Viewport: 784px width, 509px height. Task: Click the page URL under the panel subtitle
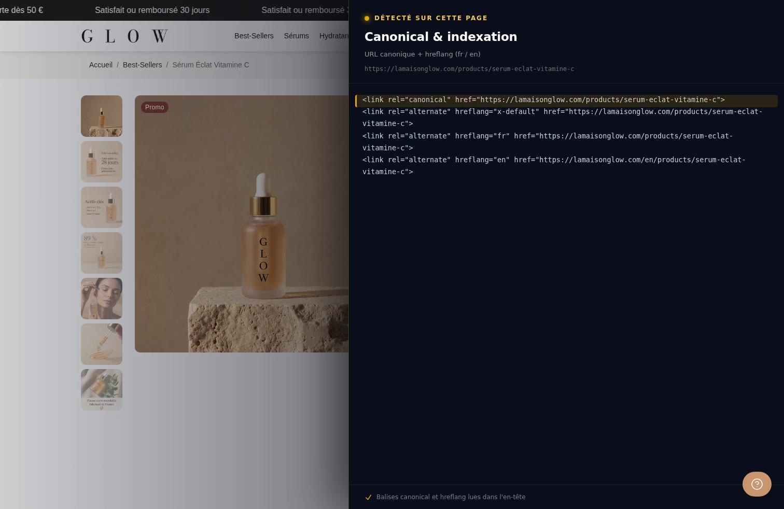[469, 69]
